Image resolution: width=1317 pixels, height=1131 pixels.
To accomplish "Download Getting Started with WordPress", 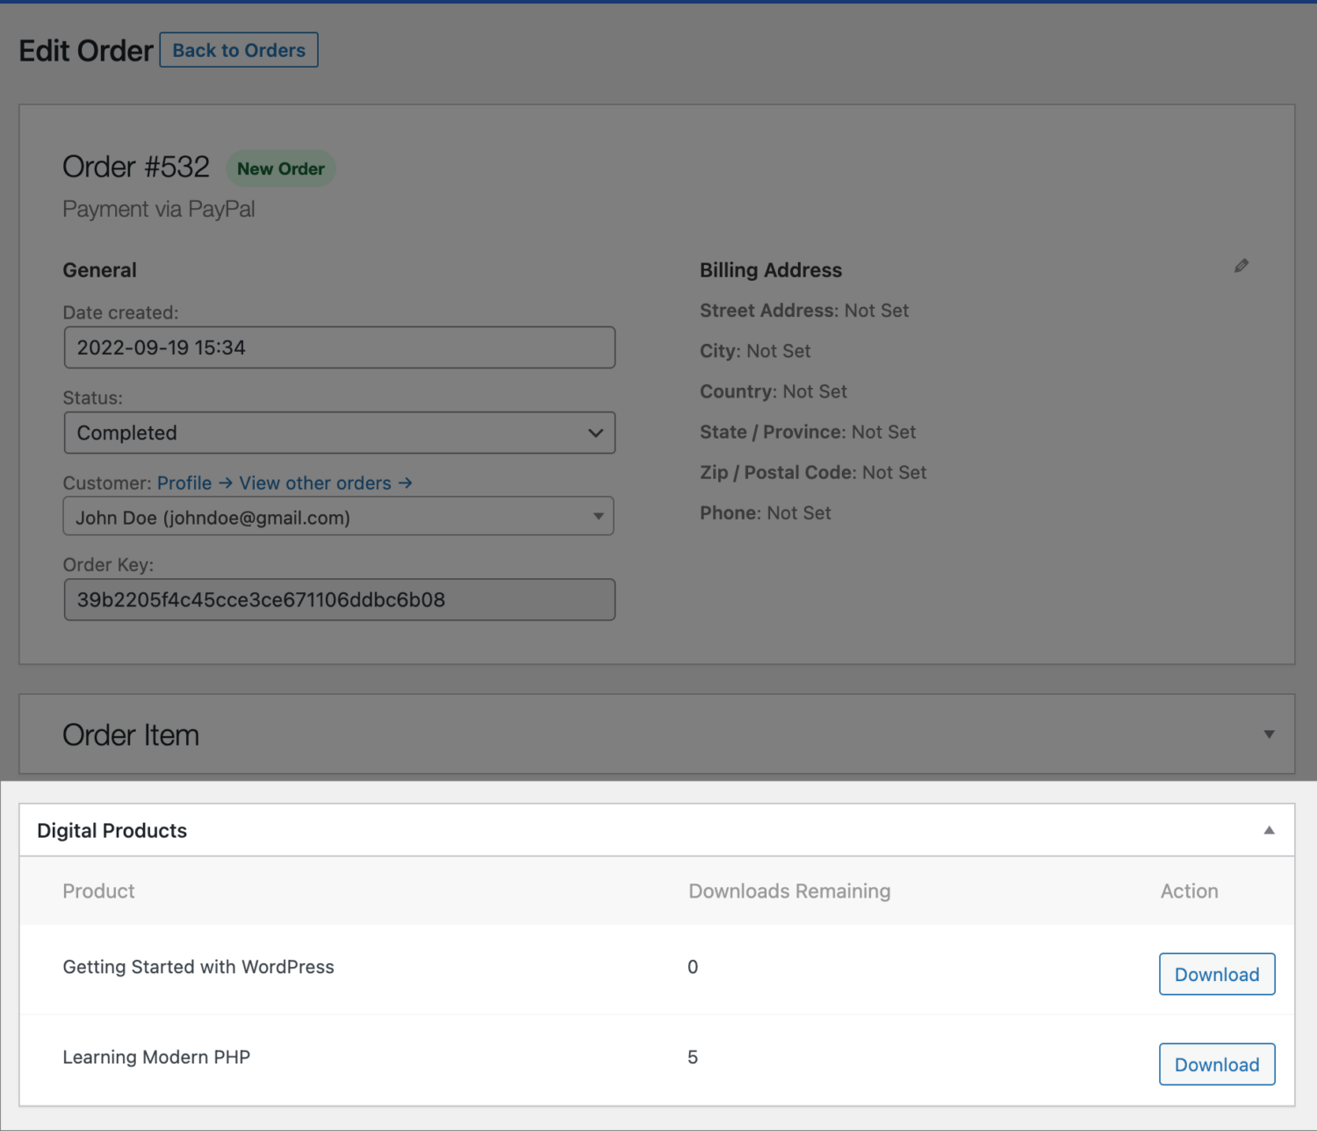I will pos(1217,974).
